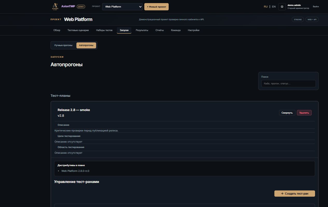
Task: Switch to the Результаты tab
Action: [142, 30]
